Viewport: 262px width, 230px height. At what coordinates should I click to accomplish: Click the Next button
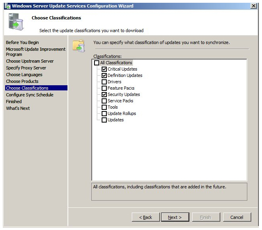[175, 217]
